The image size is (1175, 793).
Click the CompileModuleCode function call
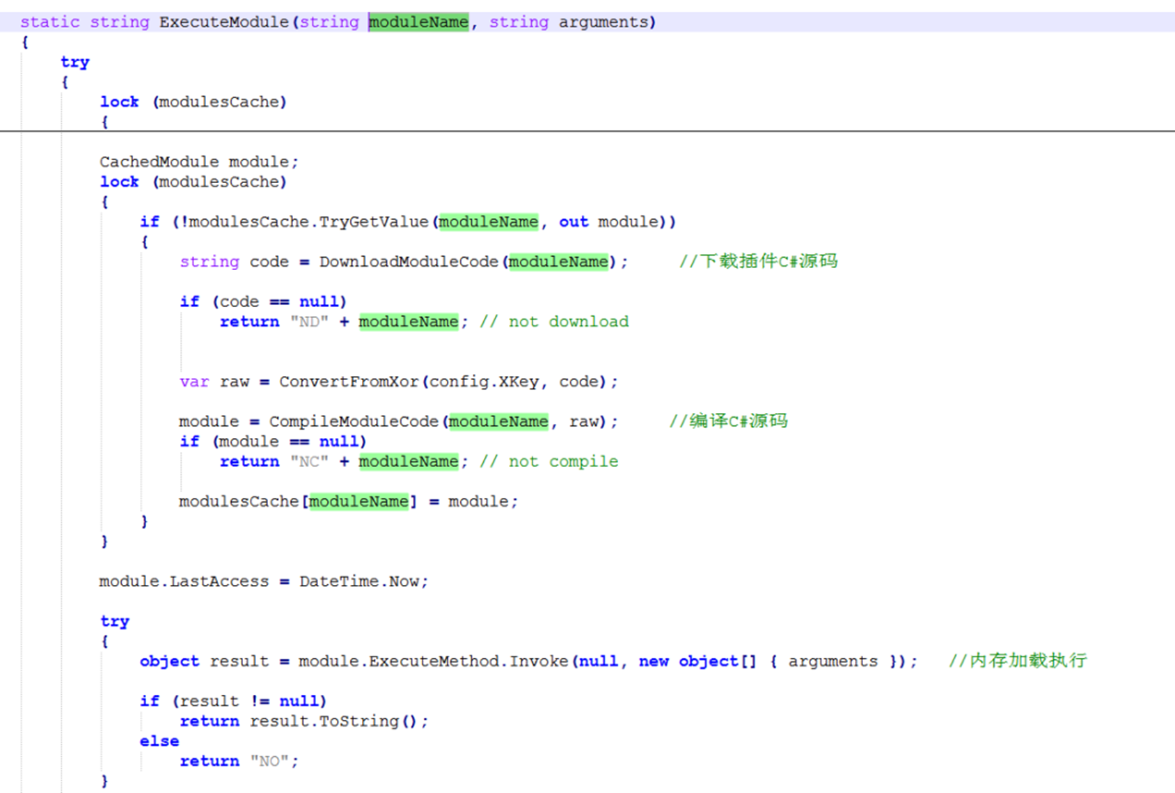tap(354, 422)
